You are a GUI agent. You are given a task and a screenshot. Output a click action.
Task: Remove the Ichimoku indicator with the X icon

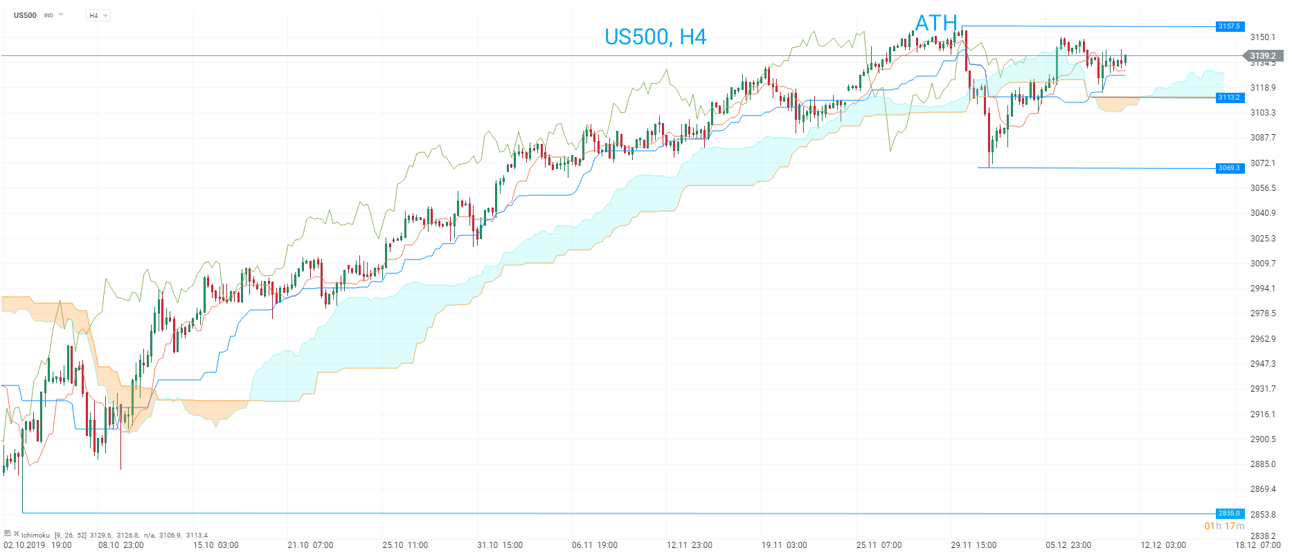point(16,533)
